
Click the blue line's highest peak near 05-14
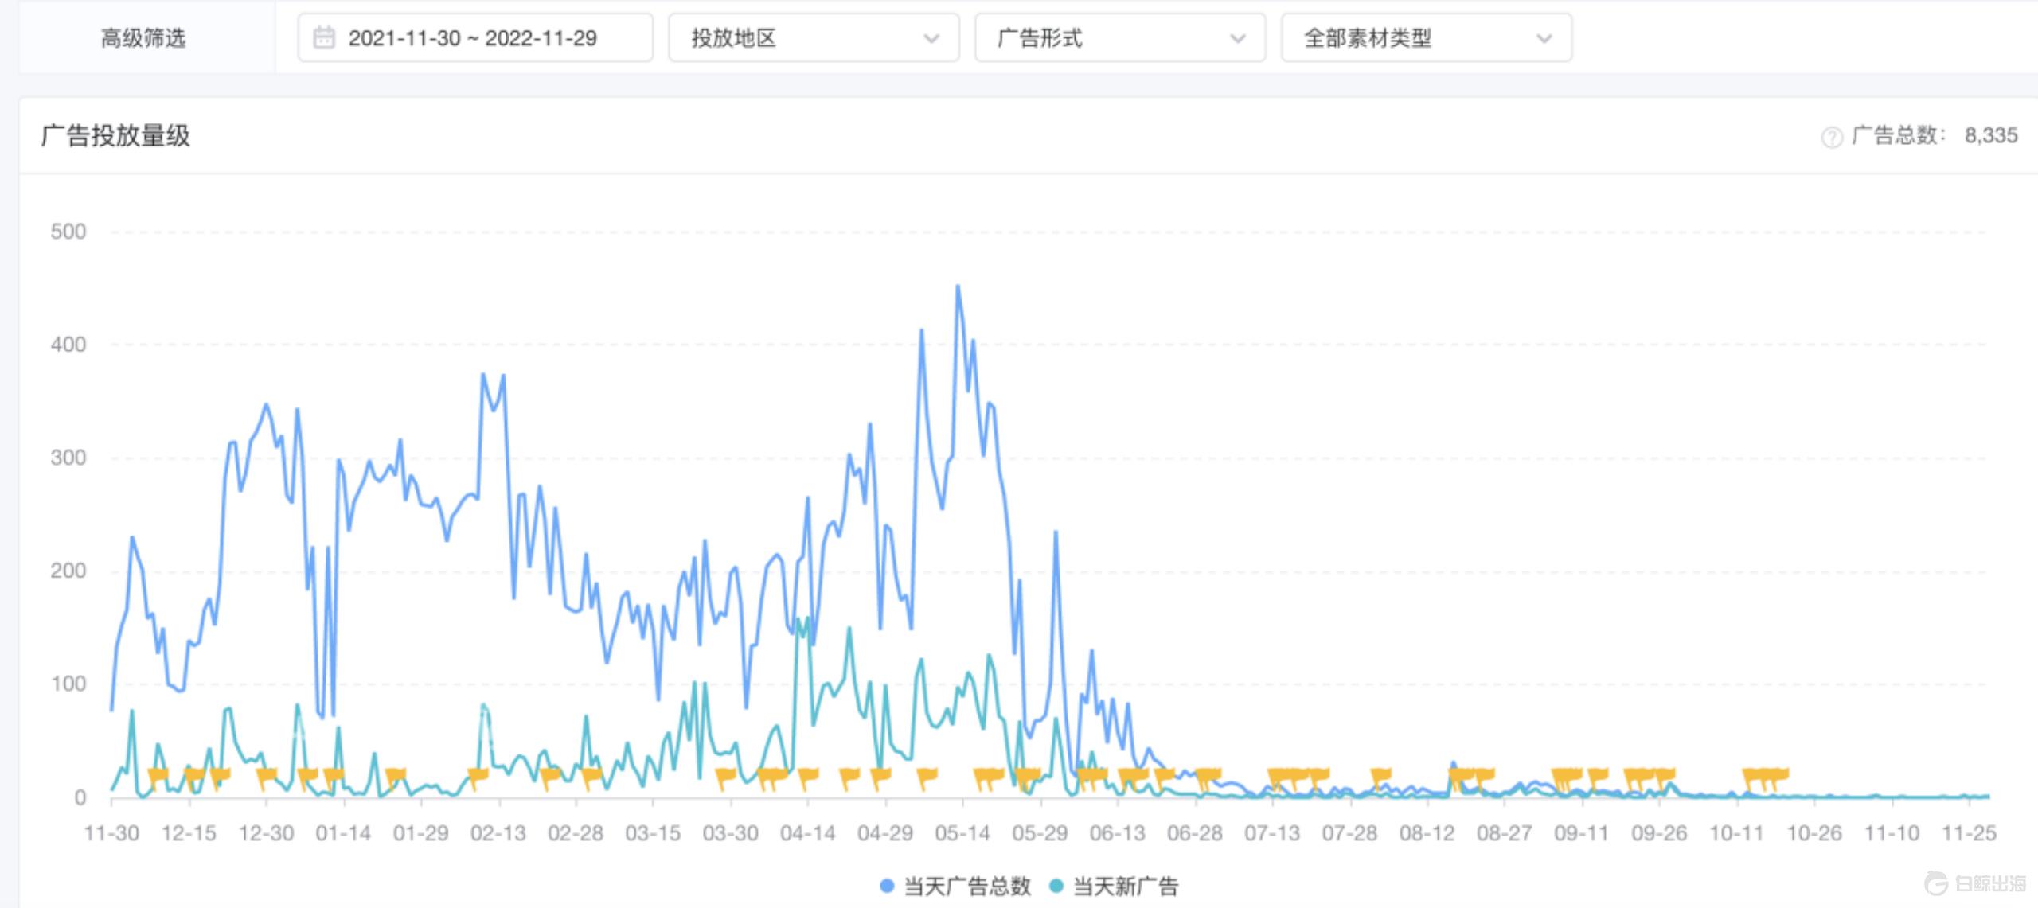[957, 286]
